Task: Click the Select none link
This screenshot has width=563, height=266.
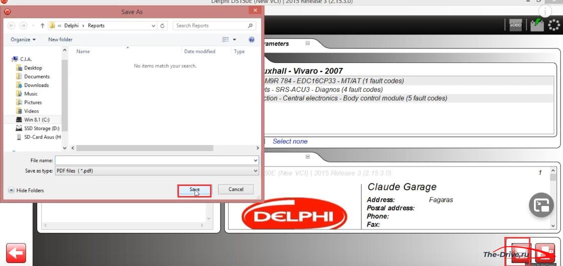Action: pyautogui.click(x=290, y=141)
